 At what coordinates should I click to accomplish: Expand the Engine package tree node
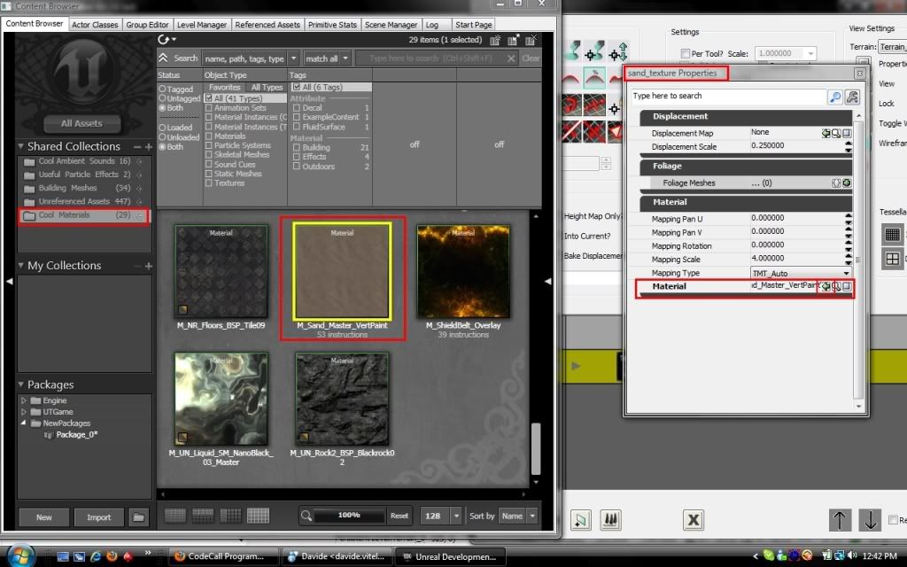click(x=24, y=400)
